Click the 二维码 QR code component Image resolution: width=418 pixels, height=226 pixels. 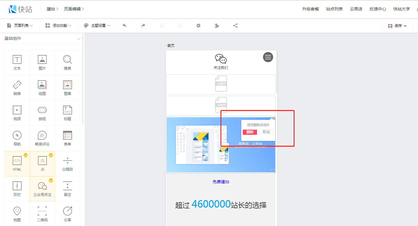[x=42, y=214]
